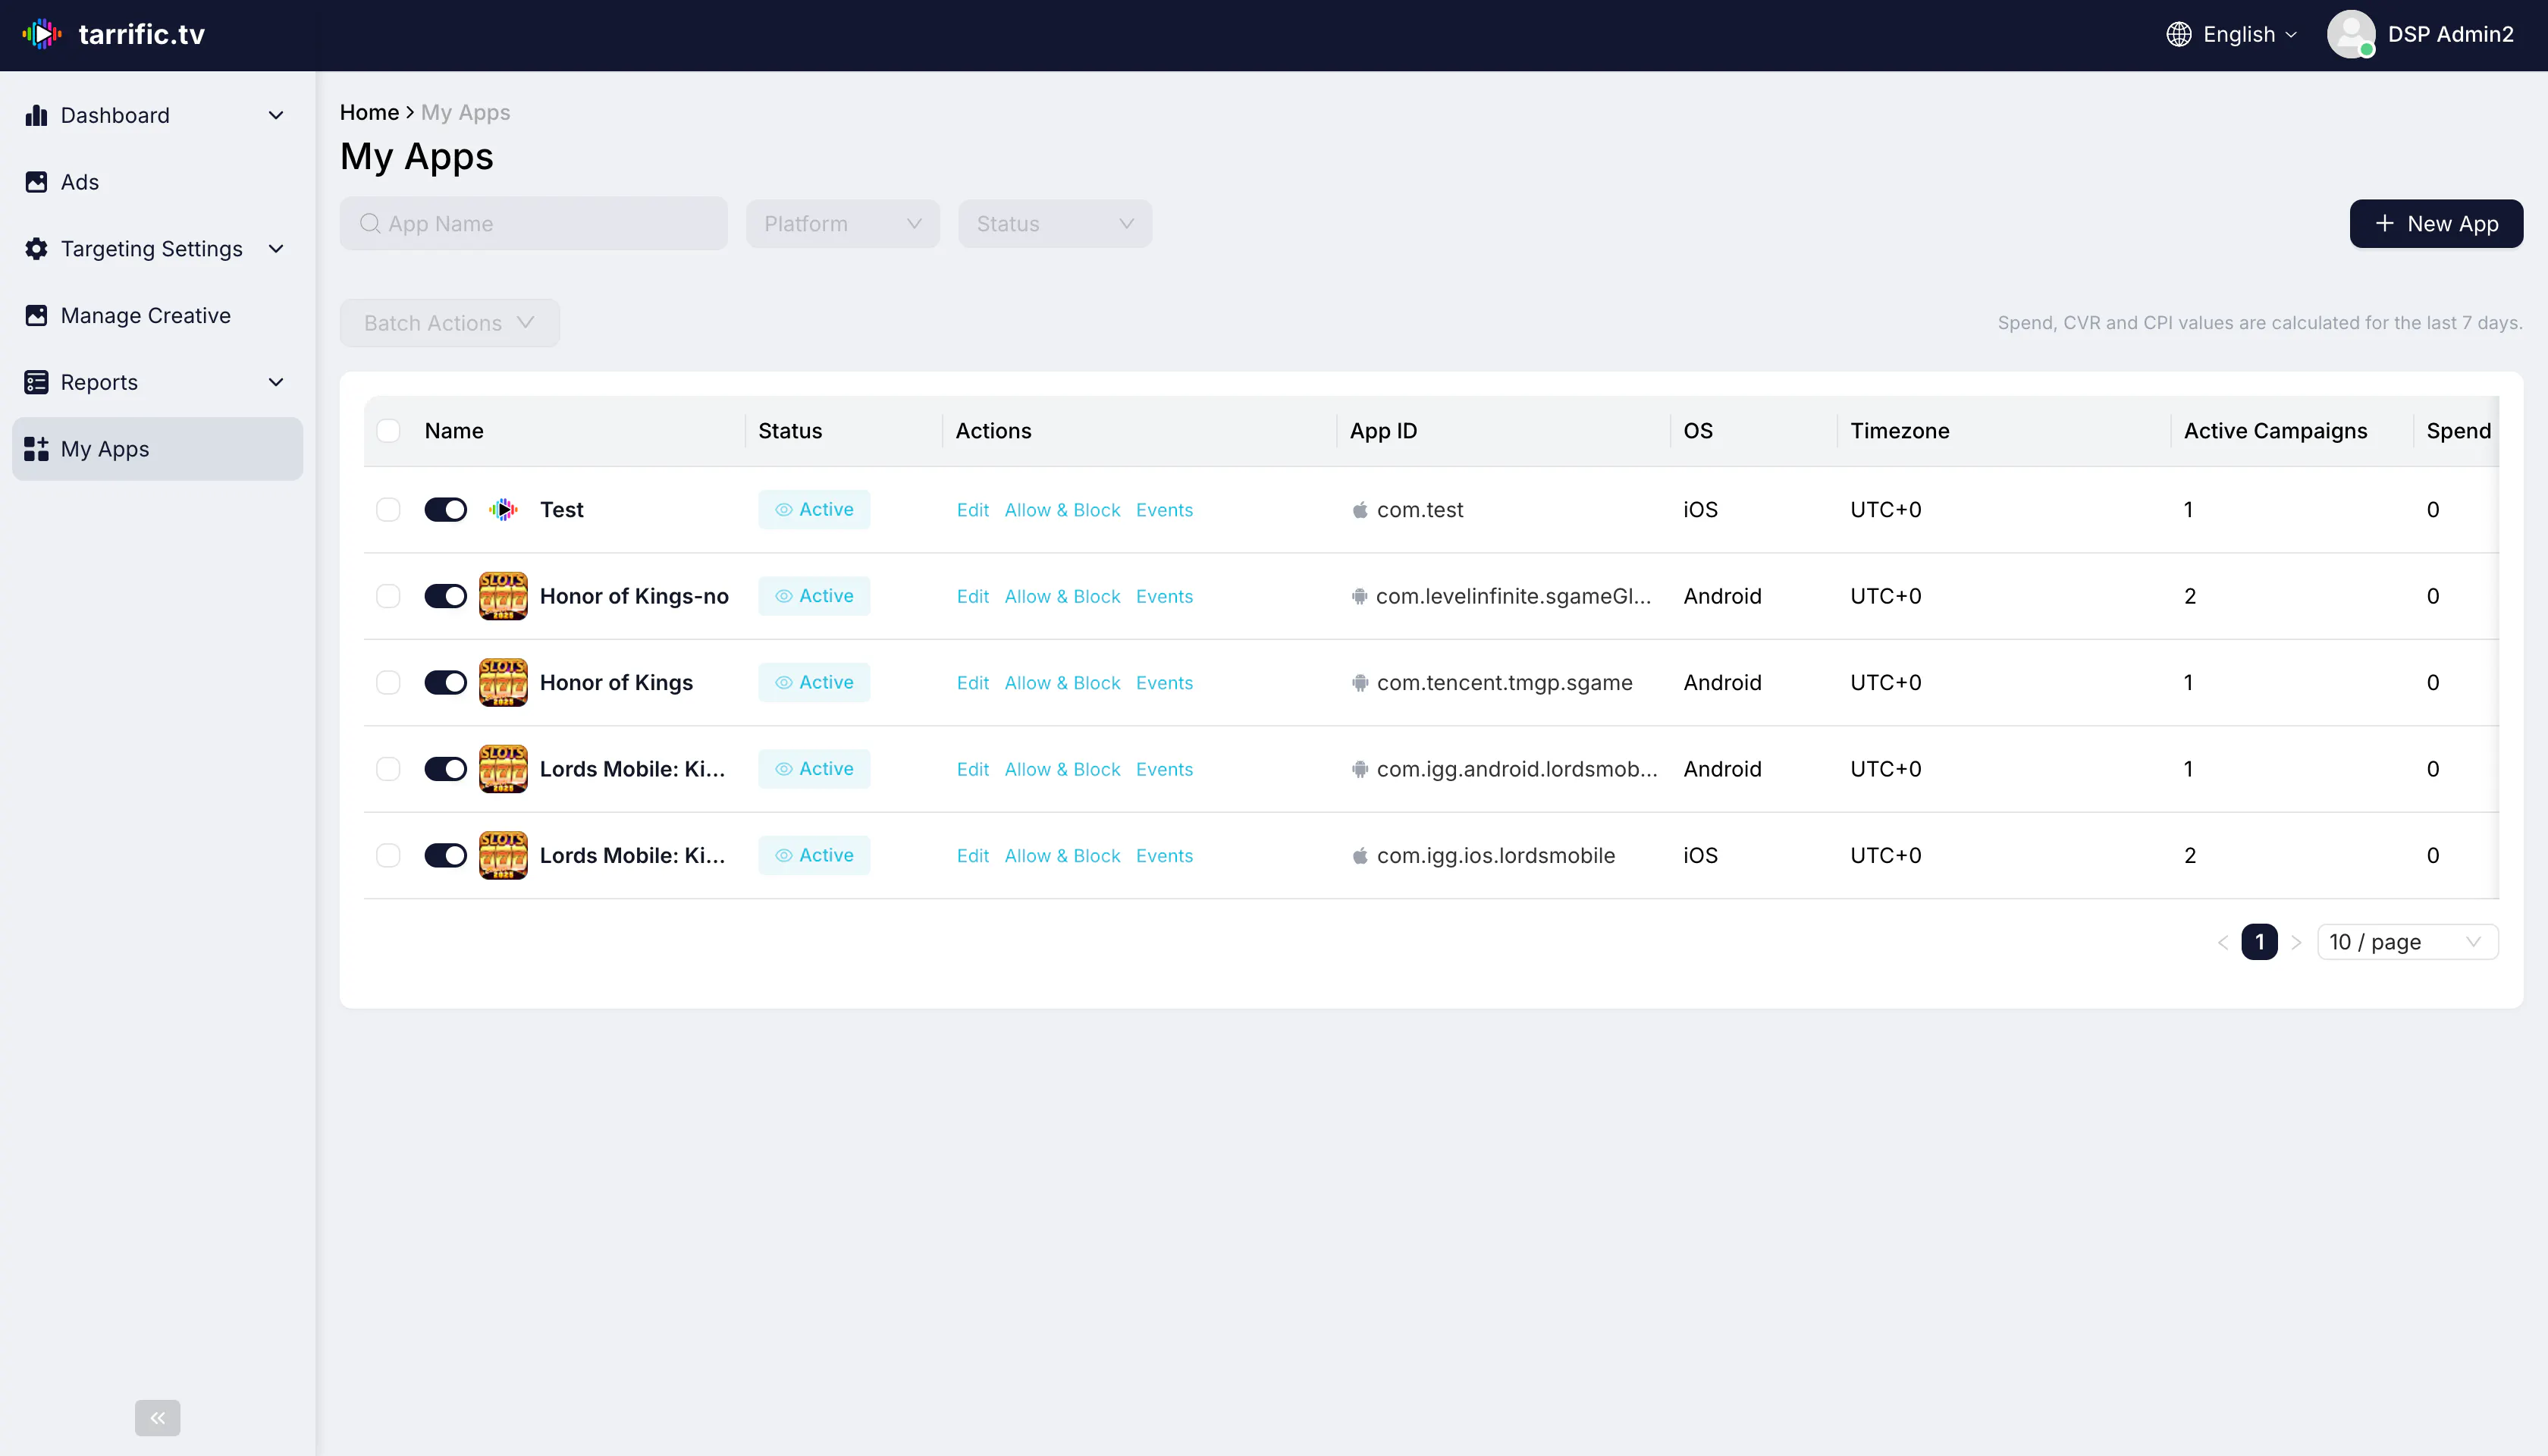
Task: Click the search magnifier icon in App Name
Action: [x=370, y=224]
